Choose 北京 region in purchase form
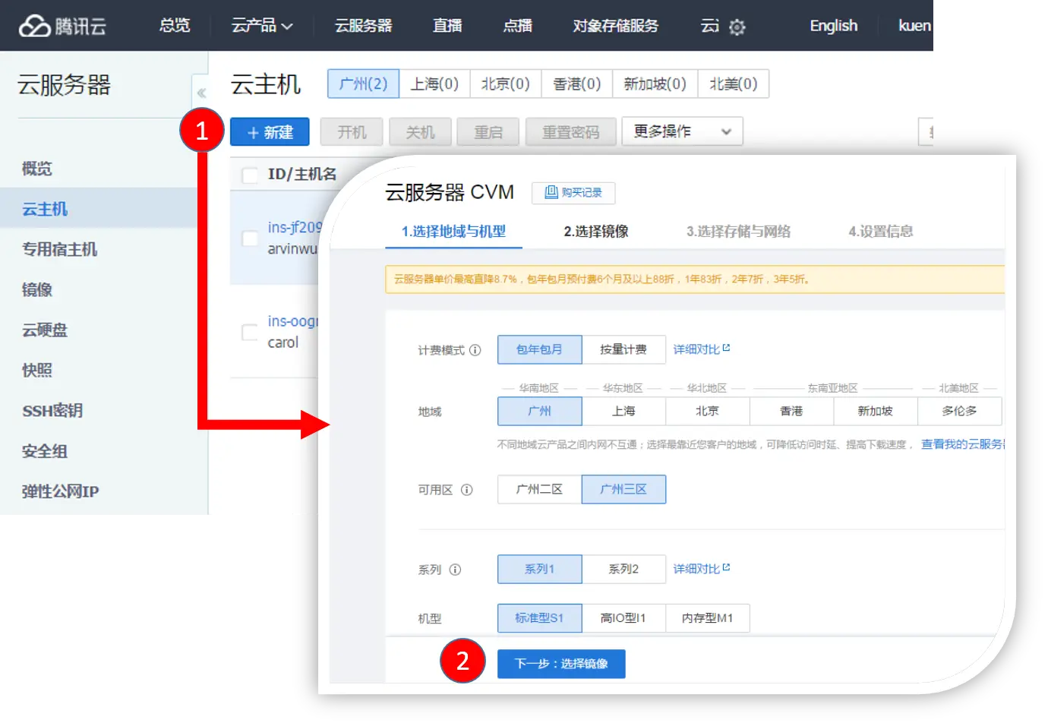This screenshot has height=726, width=1048. (x=708, y=411)
